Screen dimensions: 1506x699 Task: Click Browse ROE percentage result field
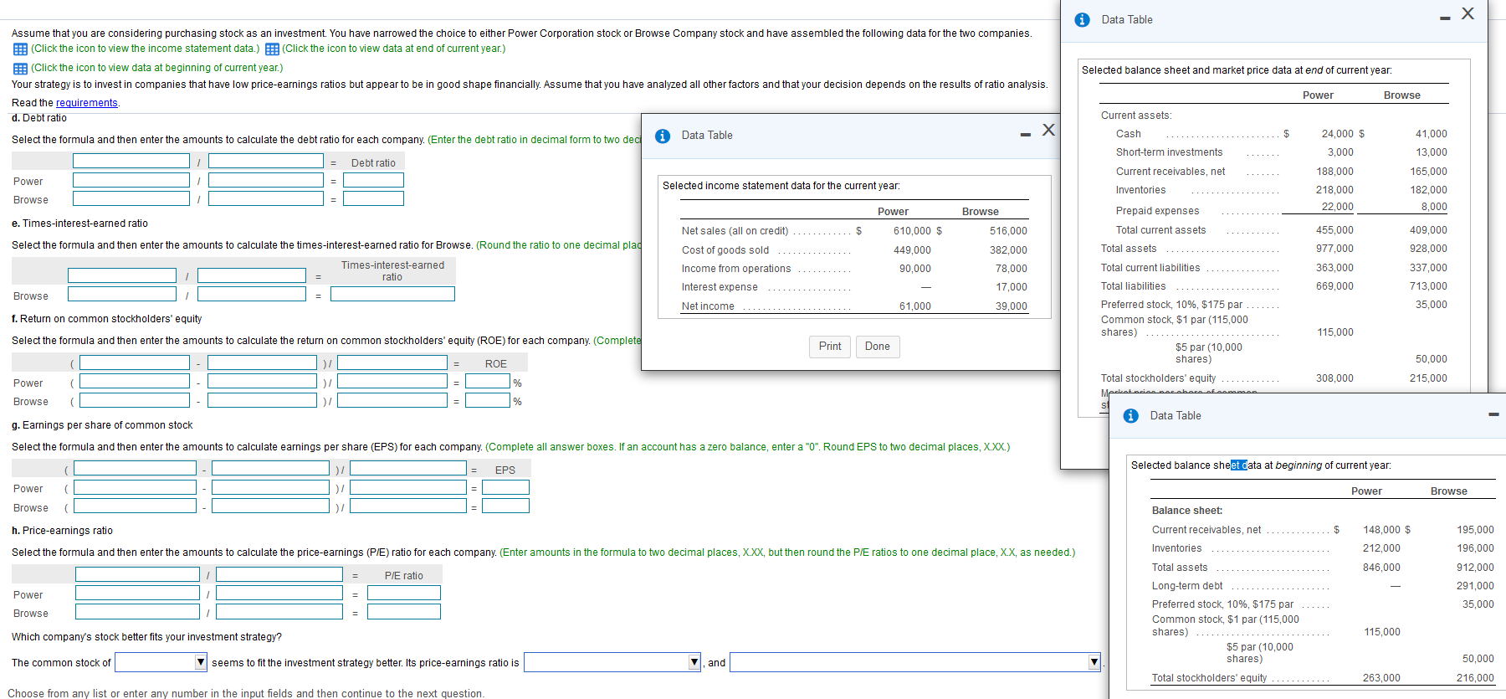488,400
